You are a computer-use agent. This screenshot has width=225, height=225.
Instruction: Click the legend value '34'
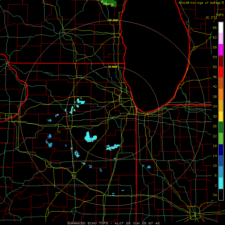215,106
